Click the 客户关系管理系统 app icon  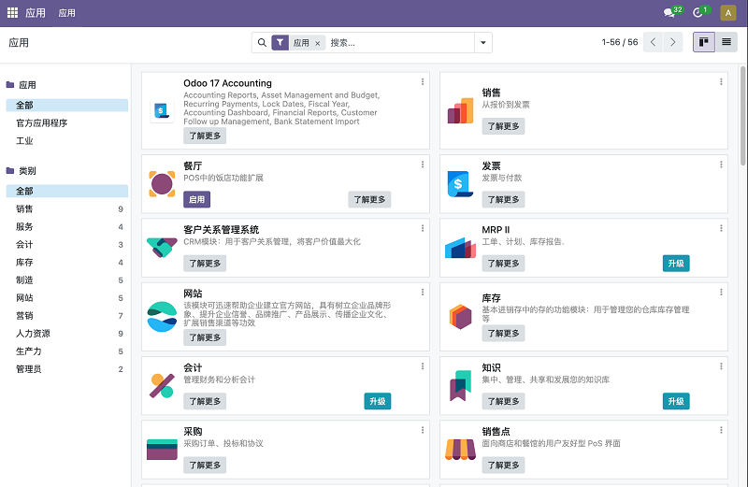(162, 248)
